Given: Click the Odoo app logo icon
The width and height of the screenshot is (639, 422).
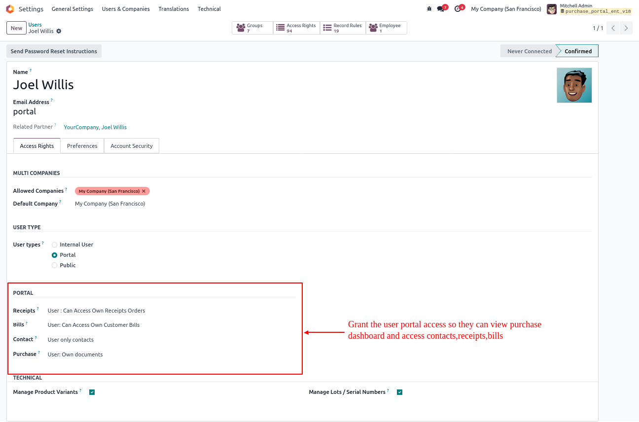Looking at the screenshot, I should [10, 9].
